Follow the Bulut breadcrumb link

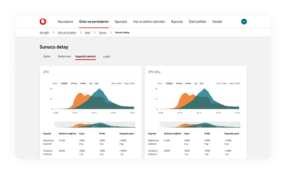(87, 33)
